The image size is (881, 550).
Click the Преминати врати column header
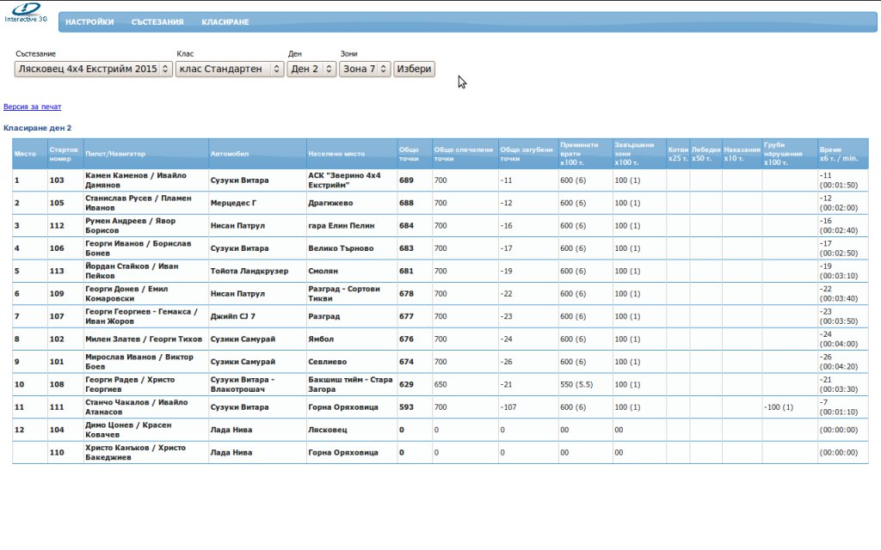pos(585,154)
